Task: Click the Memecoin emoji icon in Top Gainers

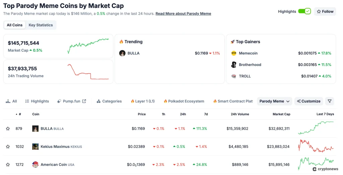Action: click(x=234, y=53)
